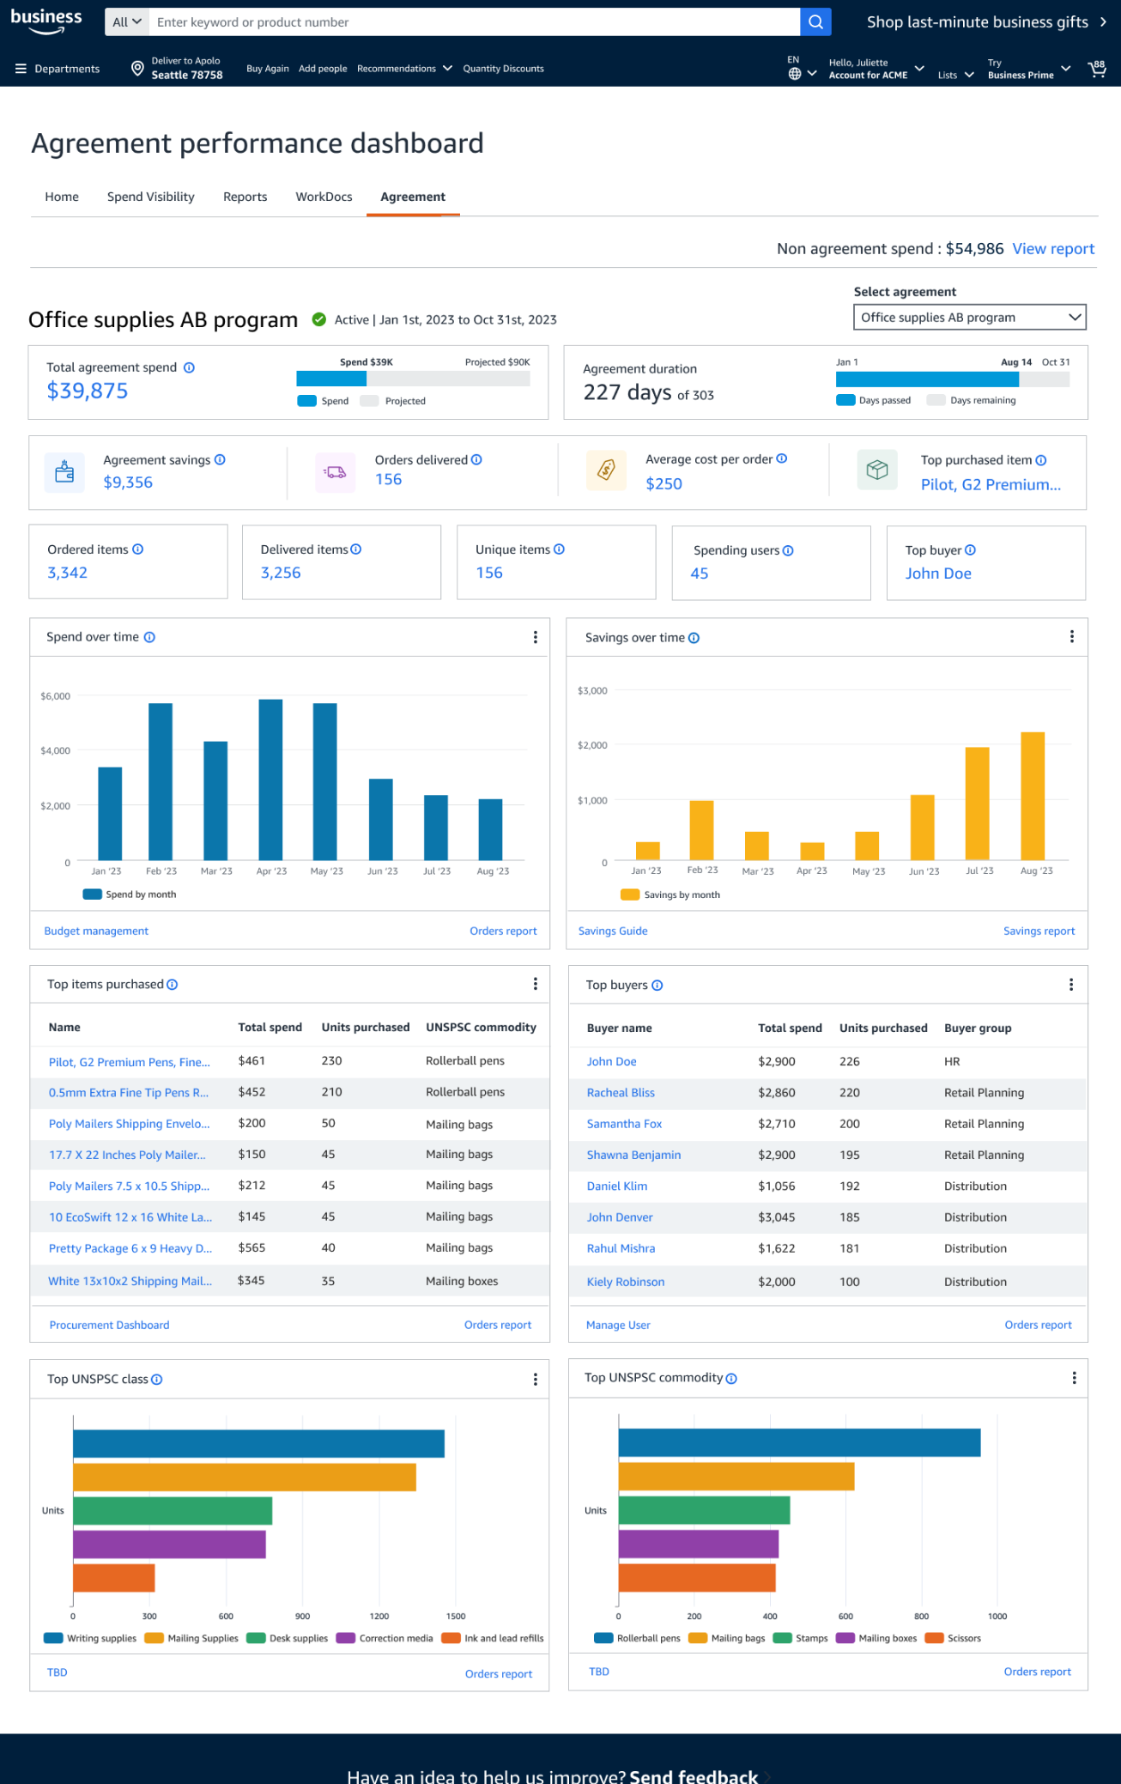Open buyer John Denver's profile link
1121x1784 pixels.
[x=620, y=1217]
